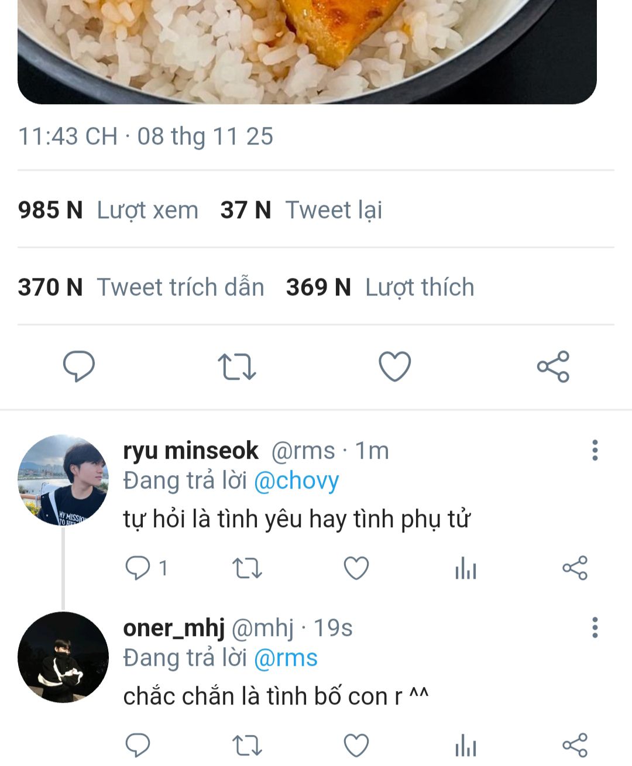Reply to the main tweet
The image size is (632, 766).
pyautogui.click(x=78, y=367)
